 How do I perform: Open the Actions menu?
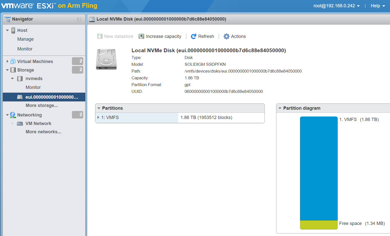[235, 36]
